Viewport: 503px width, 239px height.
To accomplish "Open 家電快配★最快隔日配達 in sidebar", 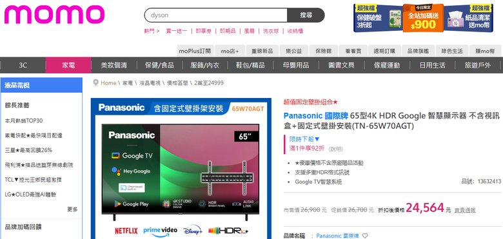I will (34, 135).
